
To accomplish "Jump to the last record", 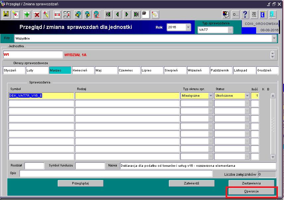I will [x=136, y=15].
